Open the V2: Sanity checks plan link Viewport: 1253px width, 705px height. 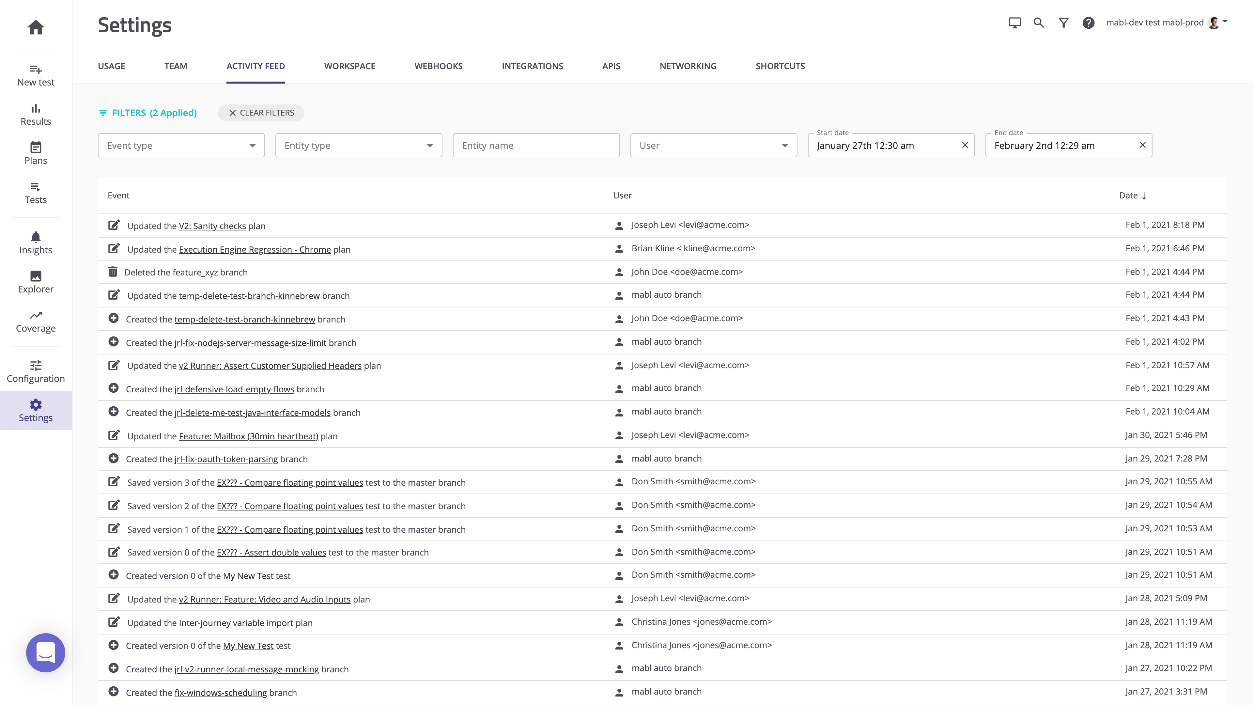click(x=212, y=226)
